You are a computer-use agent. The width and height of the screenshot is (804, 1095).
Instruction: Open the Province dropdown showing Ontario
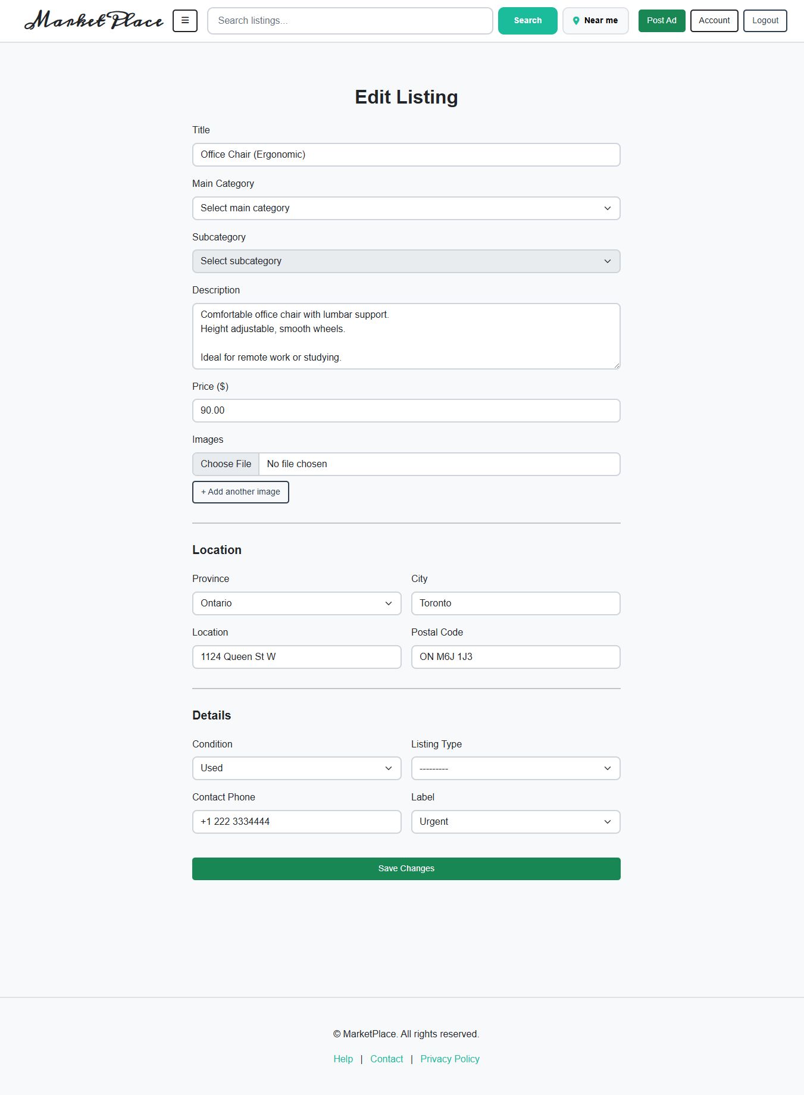pos(296,603)
